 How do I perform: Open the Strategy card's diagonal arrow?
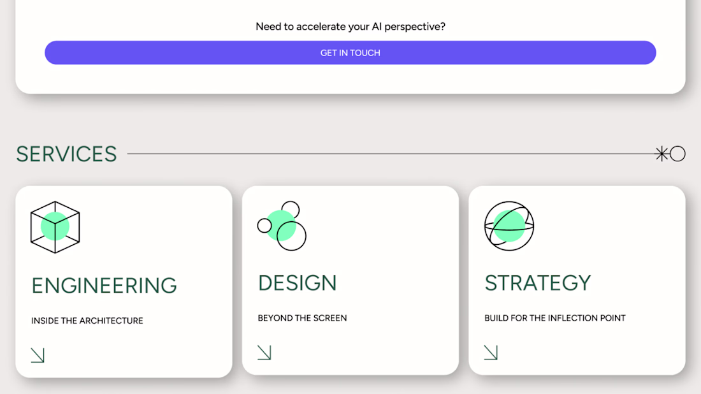tap(491, 353)
